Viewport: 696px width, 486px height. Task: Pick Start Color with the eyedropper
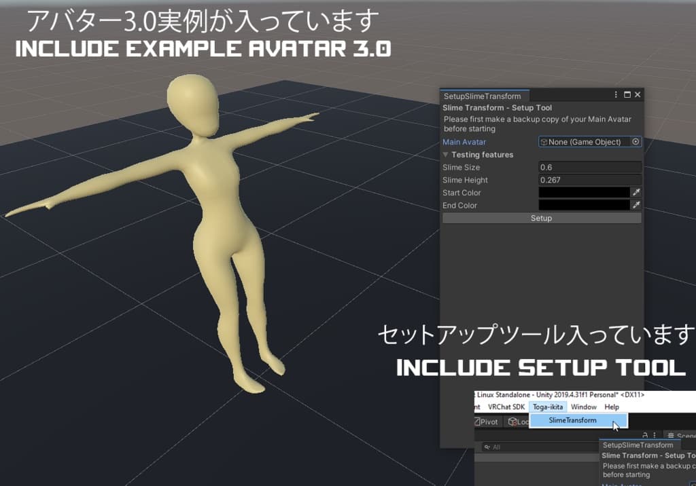coord(637,193)
